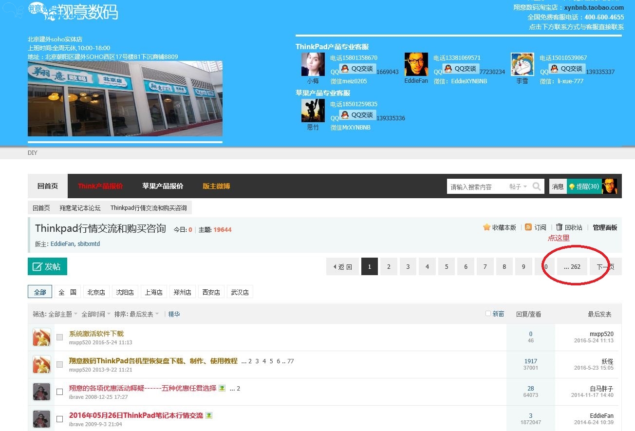Image resolution: width=635 pixels, height=431 pixels.
Task: Open the 最后发表 sort dropdown
Action: (144, 314)
